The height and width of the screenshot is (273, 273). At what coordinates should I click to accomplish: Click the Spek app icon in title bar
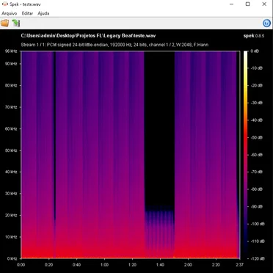click(x=4, y=4)
